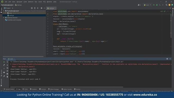Collapse the Pychadswqlproject root folder

(x=4, y=11)
